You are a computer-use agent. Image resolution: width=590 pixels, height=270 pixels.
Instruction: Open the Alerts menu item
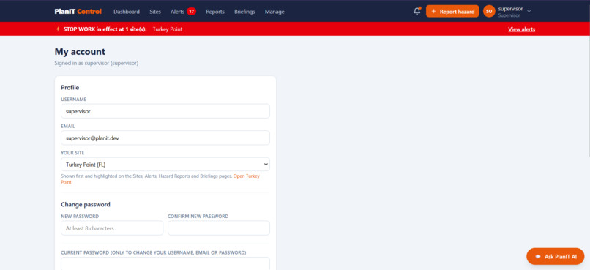(177, 12)
